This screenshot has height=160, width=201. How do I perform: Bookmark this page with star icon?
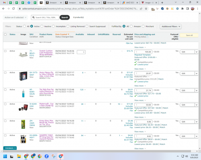(146, 9)
